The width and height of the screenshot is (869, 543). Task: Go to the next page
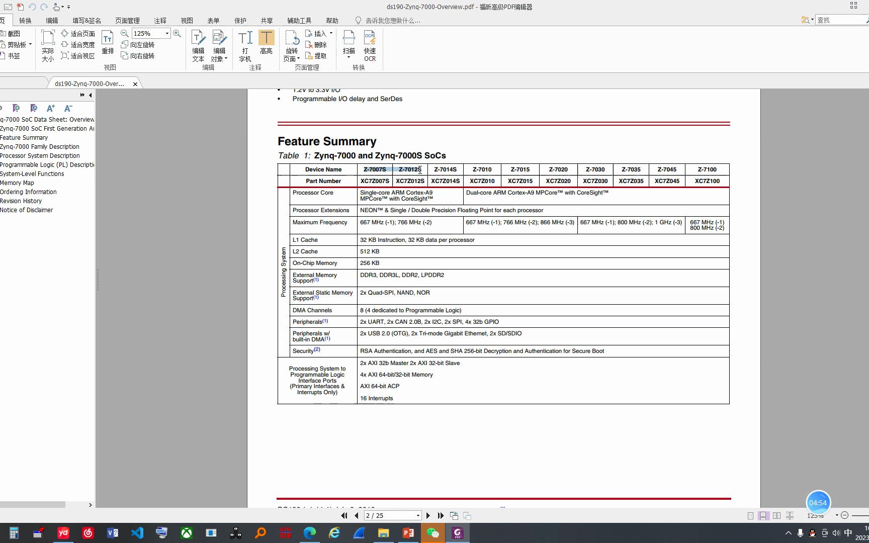(x=428, y=515)
